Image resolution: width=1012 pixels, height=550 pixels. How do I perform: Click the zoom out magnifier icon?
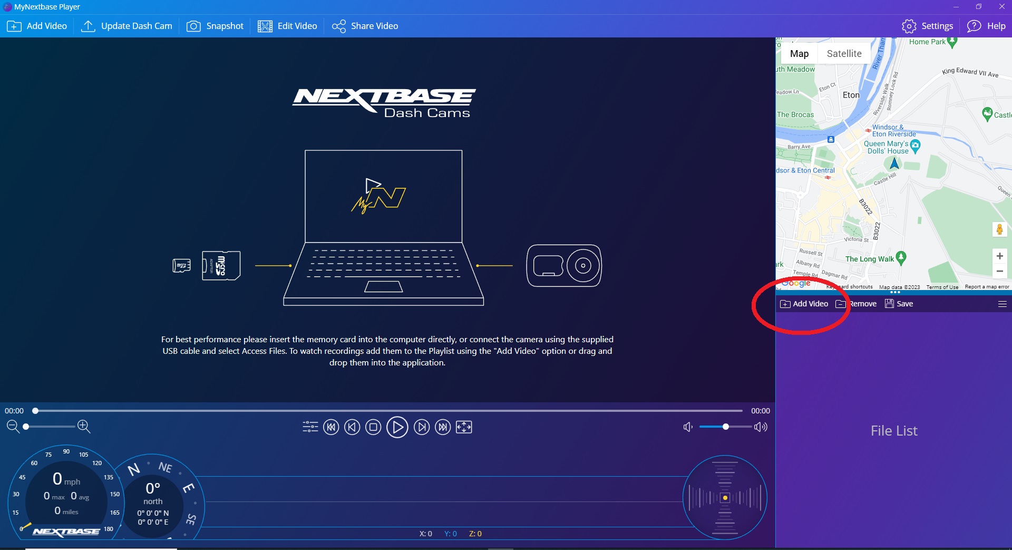[x=13, y=427]
